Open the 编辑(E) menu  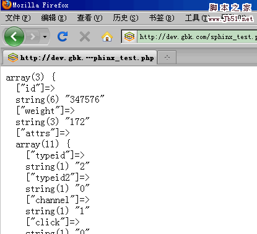(54, 18)
